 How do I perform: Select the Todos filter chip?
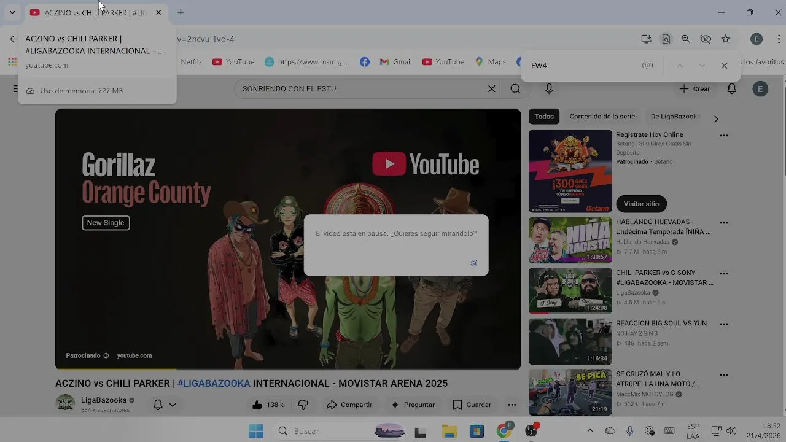click(544, 116)
